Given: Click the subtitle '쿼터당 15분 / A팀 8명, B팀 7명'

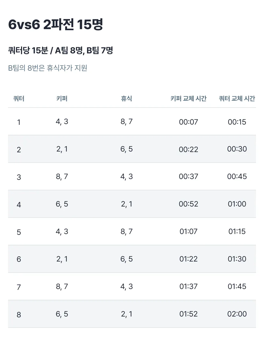Looking at the screenshot, I should click(x=60, y=50).
